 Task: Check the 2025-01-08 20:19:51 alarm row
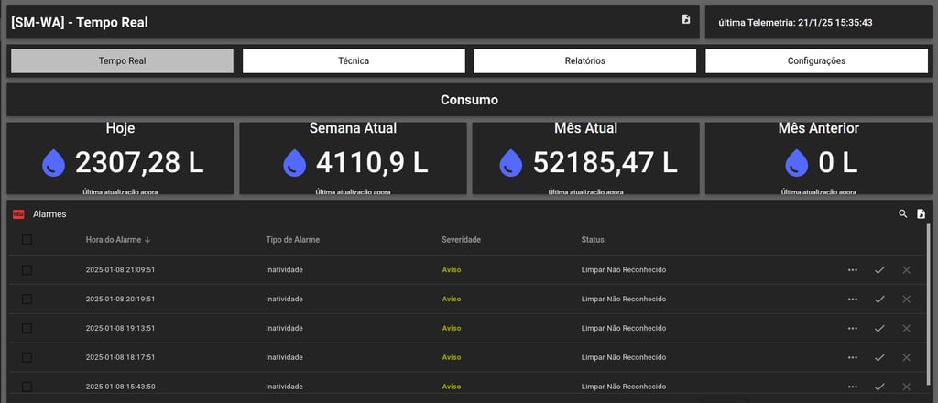[x=27, y=299]
